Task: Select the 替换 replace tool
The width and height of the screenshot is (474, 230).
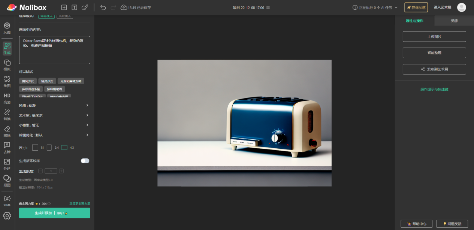Action: 7,114
